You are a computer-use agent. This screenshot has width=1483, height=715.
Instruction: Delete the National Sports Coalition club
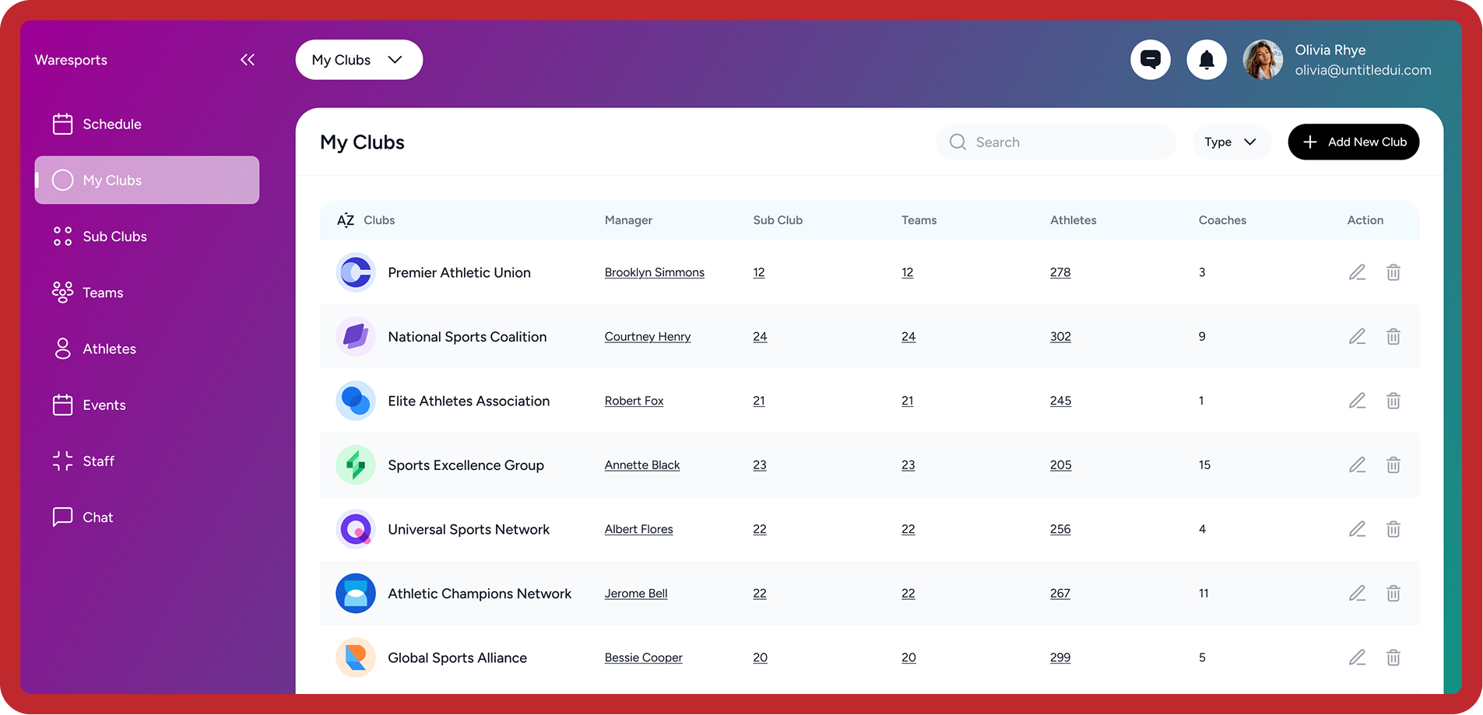point(1393,337)
